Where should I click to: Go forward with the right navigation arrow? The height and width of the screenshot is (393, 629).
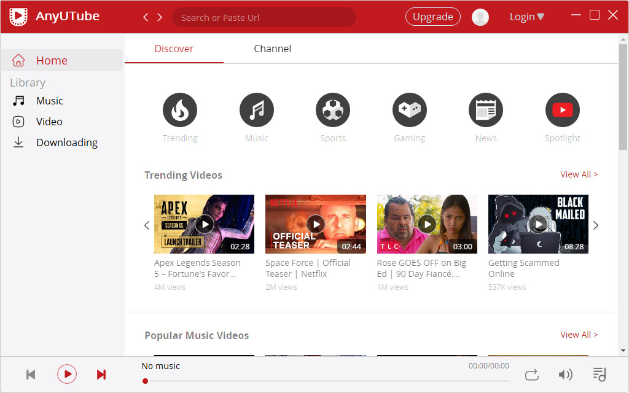pyautogui.click(x=160, y=17)
